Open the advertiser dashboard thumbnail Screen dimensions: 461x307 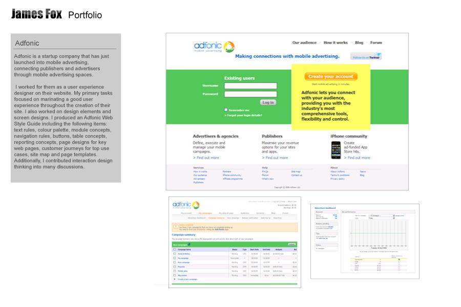pos(365,241)
